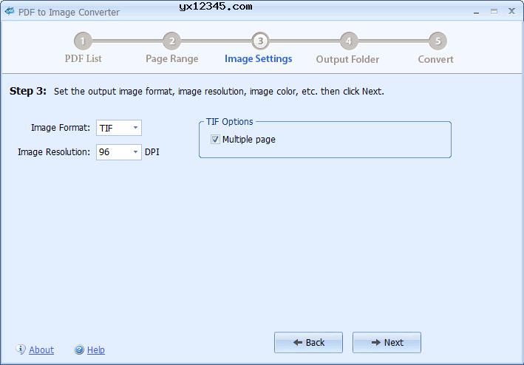Image resolution: width=524 pixels, height=365 pixels.
Task: Click the step 2 circle icon
Action: coord(171,41)
